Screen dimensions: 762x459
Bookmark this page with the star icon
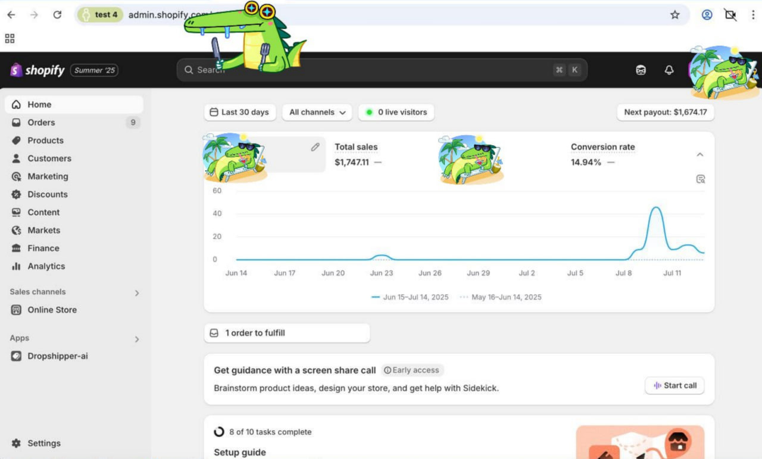click(x=674, y=15)
